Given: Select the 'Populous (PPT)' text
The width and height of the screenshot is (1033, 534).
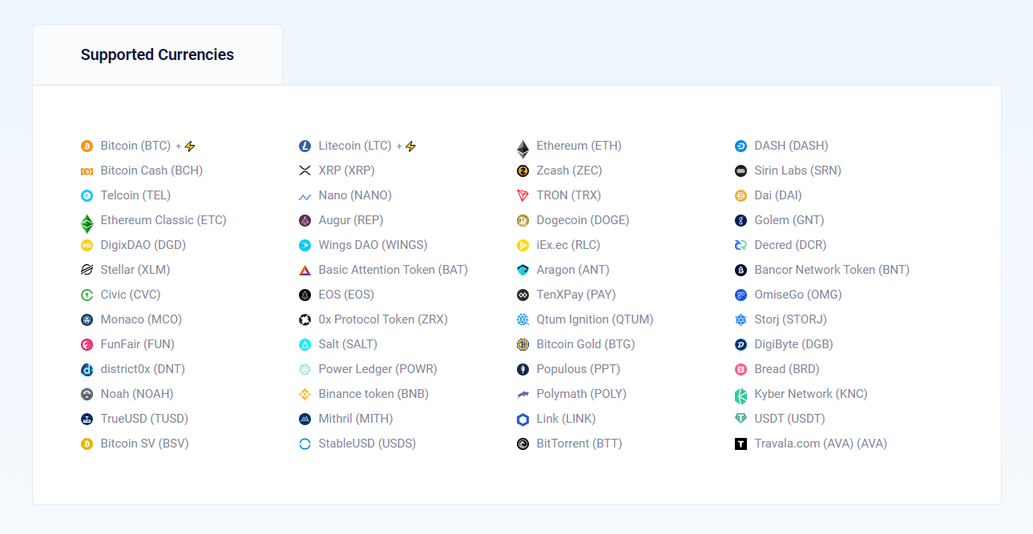Looking at the screenshot, I should (578, 369).
